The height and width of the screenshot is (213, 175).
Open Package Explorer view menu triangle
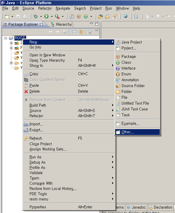click(x=97, y=31)
